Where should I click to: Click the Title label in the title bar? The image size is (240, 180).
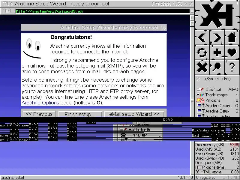(x=8, y=4)
